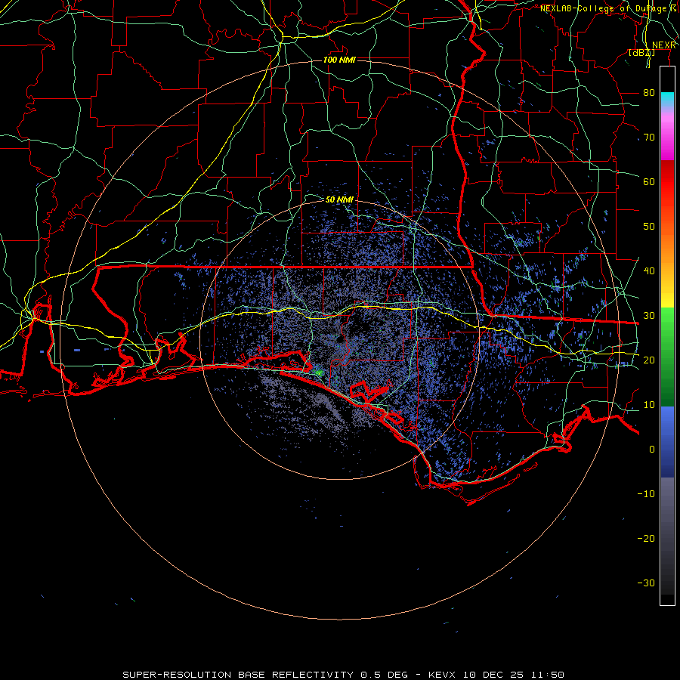
Task: Click the 50 NMI range ring label
Action: (339, 200)
